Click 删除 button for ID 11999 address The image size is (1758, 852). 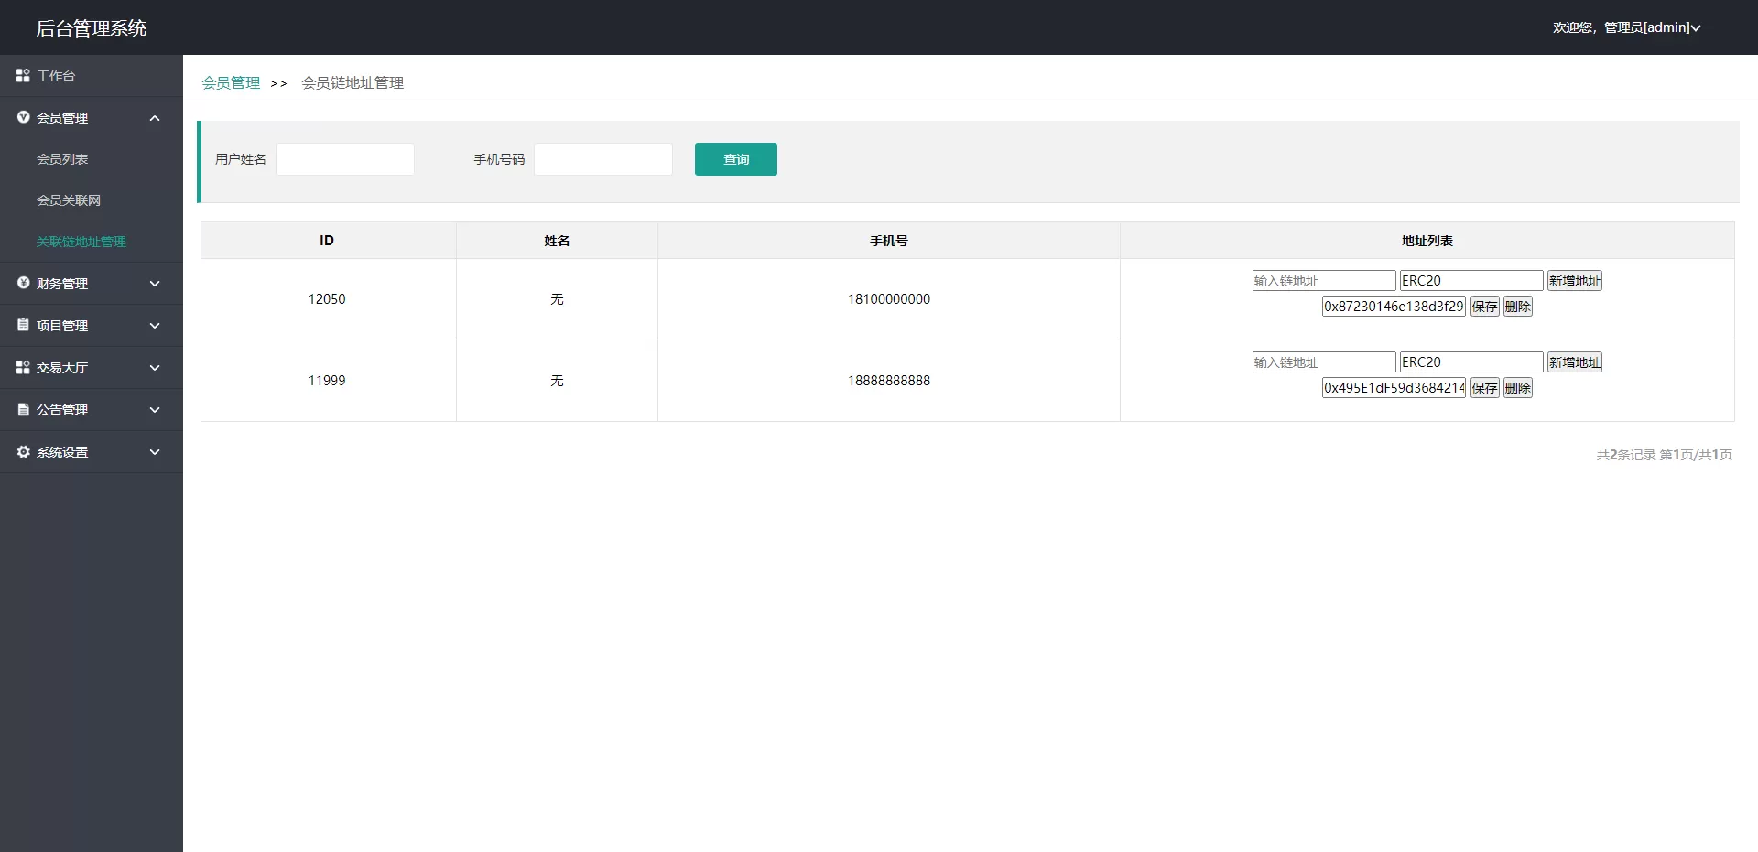(x=1517, y=388)
